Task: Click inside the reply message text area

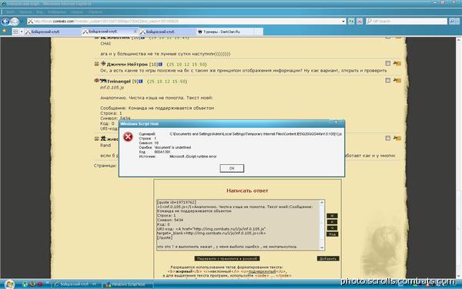Action: pos(239,225)
